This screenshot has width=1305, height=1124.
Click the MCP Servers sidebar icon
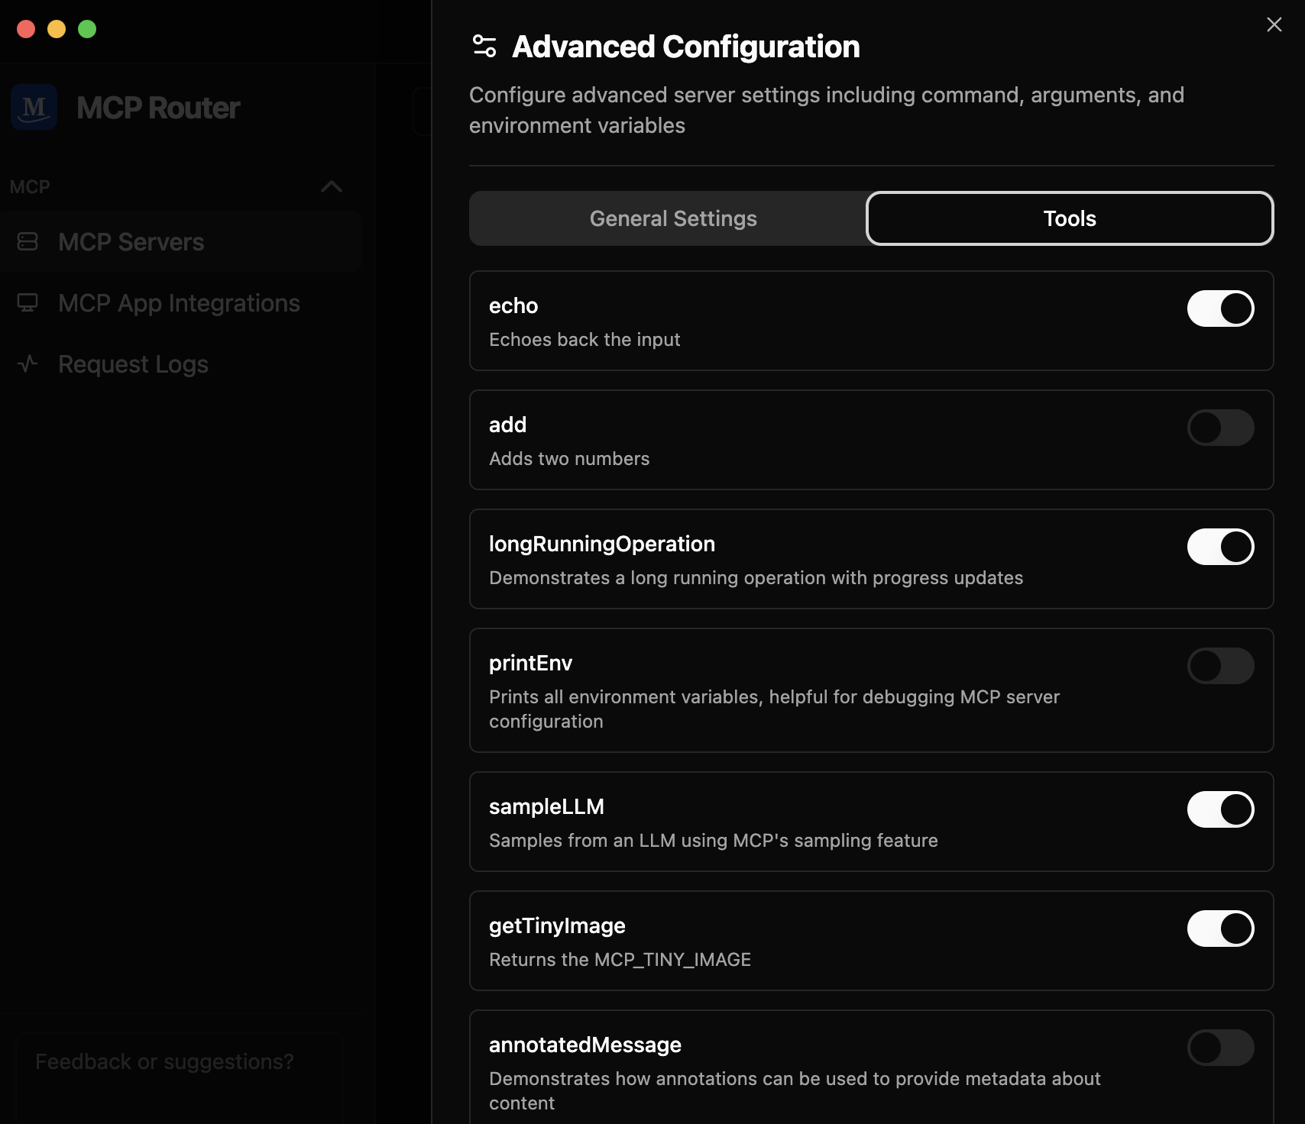tap(28, 241)
